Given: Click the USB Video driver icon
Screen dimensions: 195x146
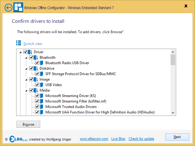Looking at the screenshot, I should (x=41, y=85).
